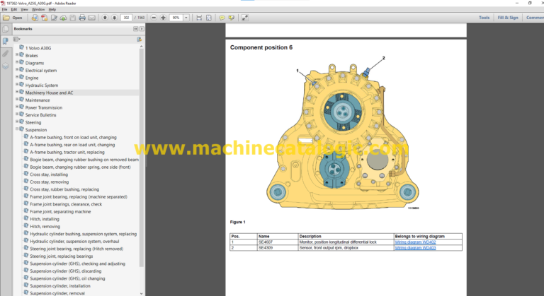This screenshot has width=544, height=296.
Task: Select the Steering bookmark
Action: pos(33,122)
